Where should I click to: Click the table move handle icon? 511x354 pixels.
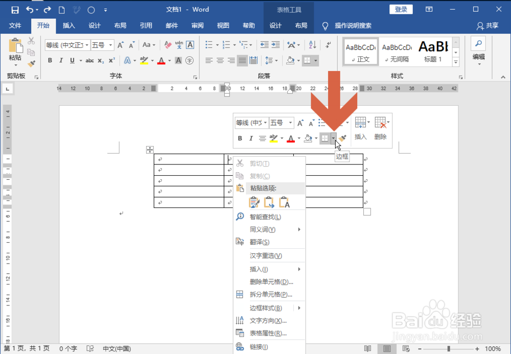click(x=150, y=150)
